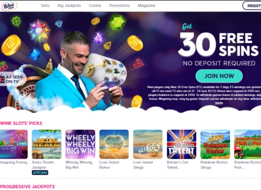This screenshot has height=190, width=261.
Task: Launch Wheely Wheely Big Win game
Action: (80, 144)
